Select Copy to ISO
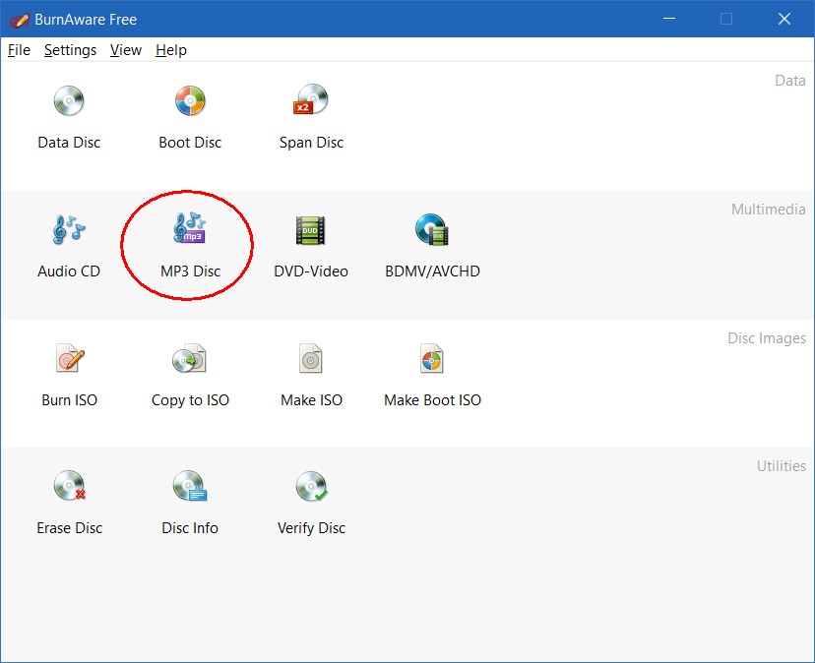The height and width of the screenshot is (663, 815). tap(190, 375)
